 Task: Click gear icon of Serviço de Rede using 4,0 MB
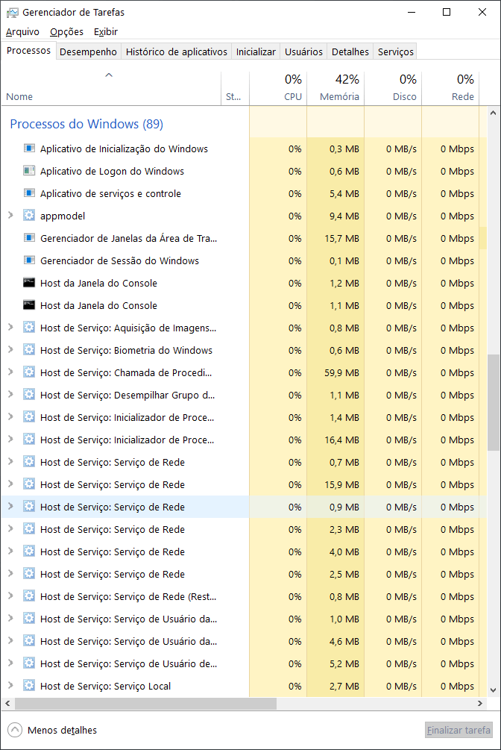(x=29, y=551)
